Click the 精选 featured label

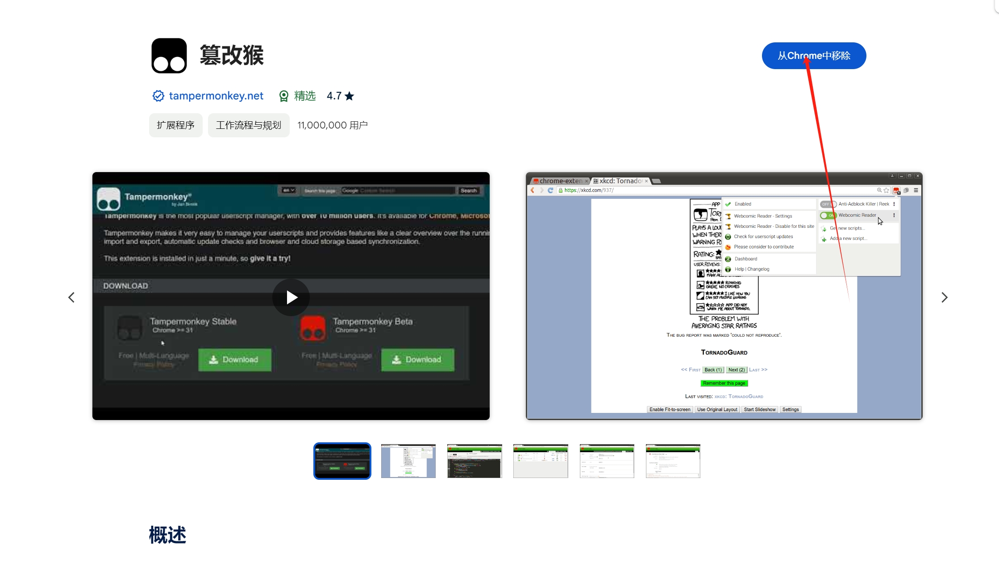(x=305, y=96)
